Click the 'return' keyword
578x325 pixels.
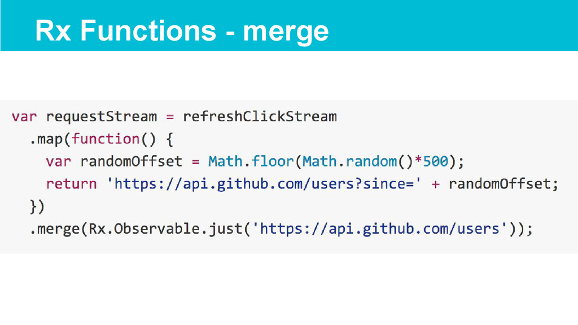point(72,184)
